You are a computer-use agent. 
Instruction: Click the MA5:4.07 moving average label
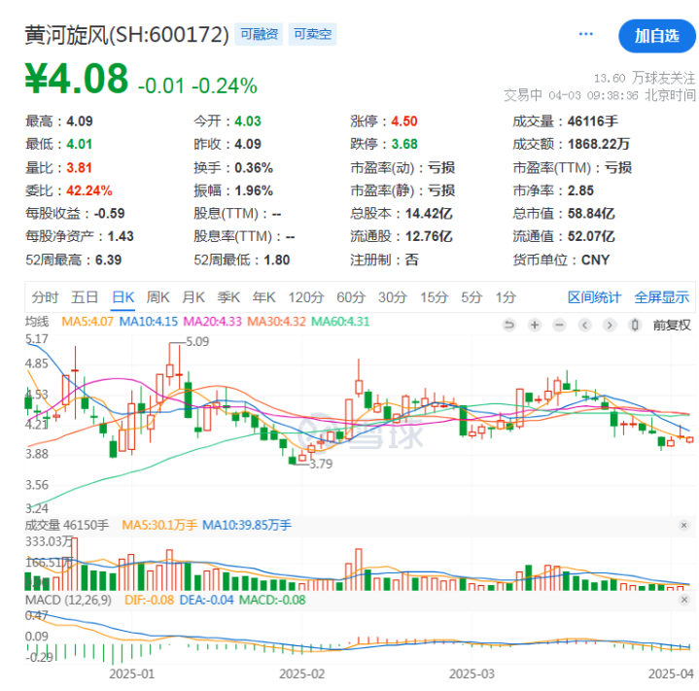click(87, 322)
